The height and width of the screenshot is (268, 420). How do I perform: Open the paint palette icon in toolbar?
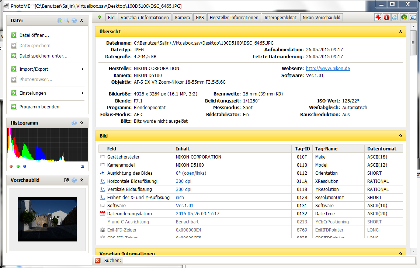[x=395, y=17]
